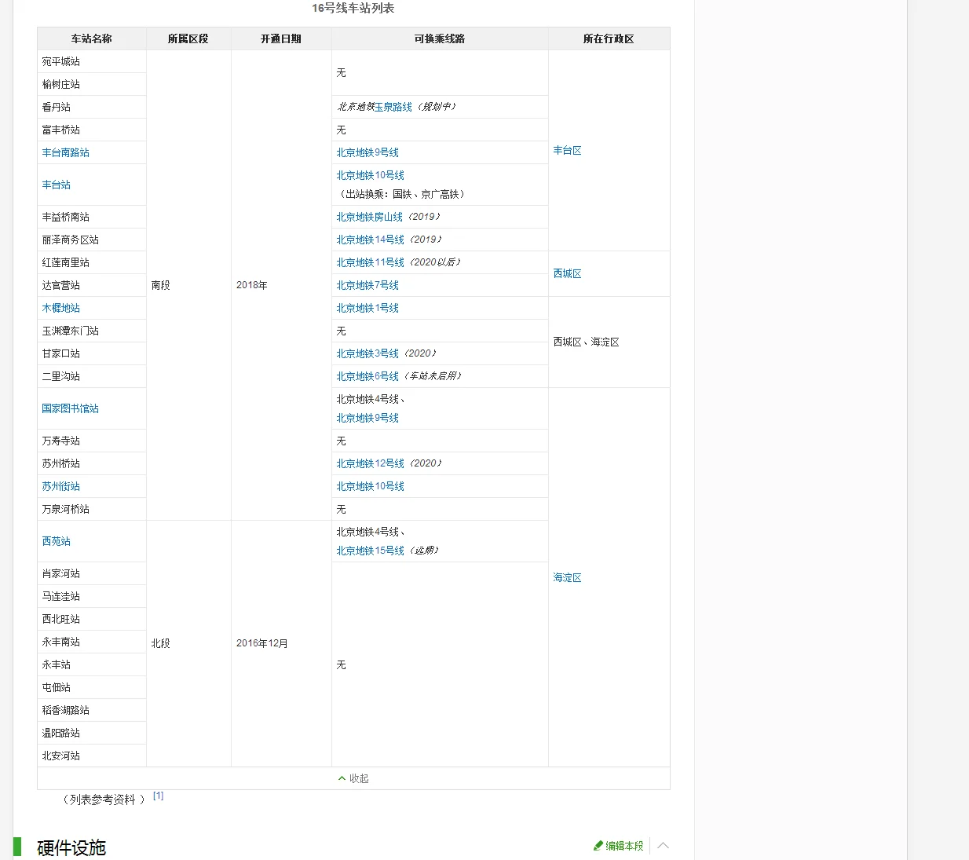Open the 西城区 district link
This screenshot has width=969, height=860.
567,273
